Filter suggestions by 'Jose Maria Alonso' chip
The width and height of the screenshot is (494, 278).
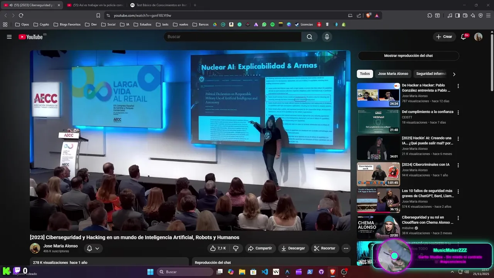(x=393, y=74)
